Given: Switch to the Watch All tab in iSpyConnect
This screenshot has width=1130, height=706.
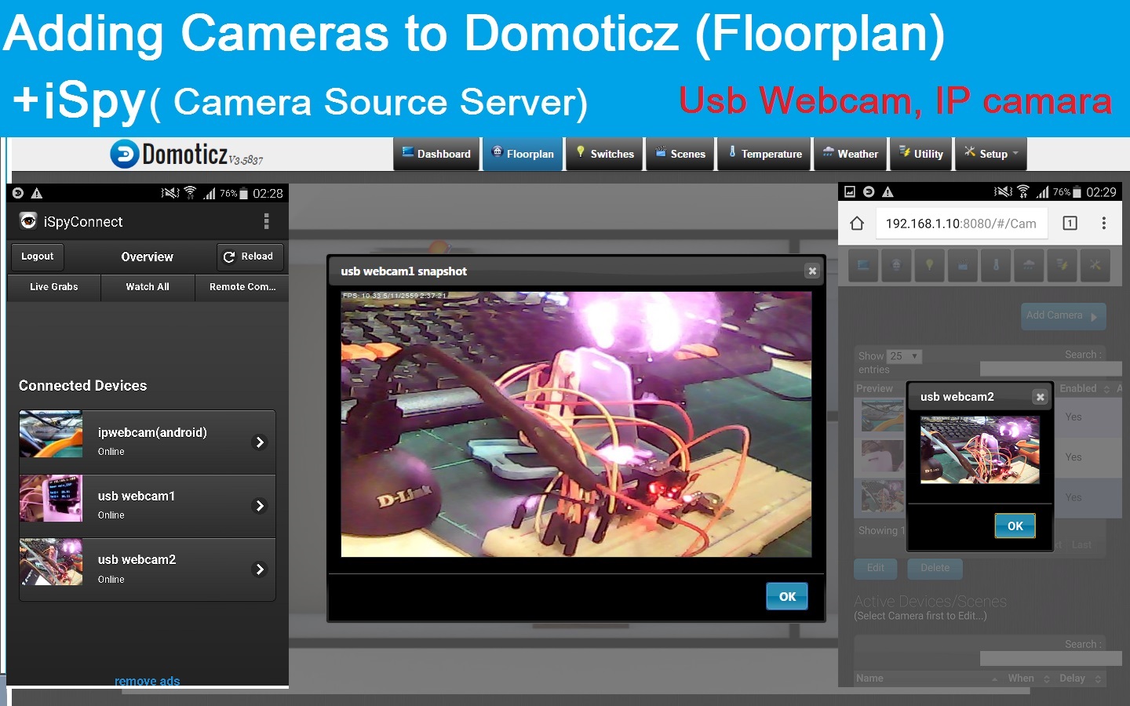Looking at the screenshot, I should 148,287.
